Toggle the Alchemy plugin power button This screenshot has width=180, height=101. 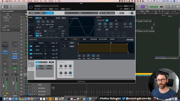(x=31, y=7)
